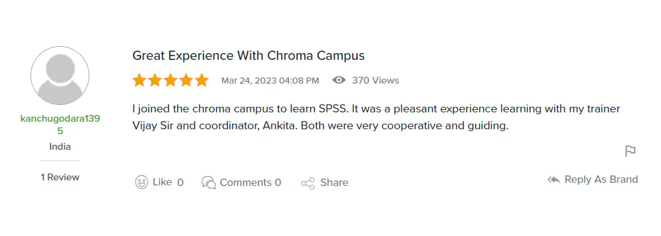Click the review body text about learning SPSS
Viewport: 661px width, 236px height.
pyautogui.click(x=376, y=117)
